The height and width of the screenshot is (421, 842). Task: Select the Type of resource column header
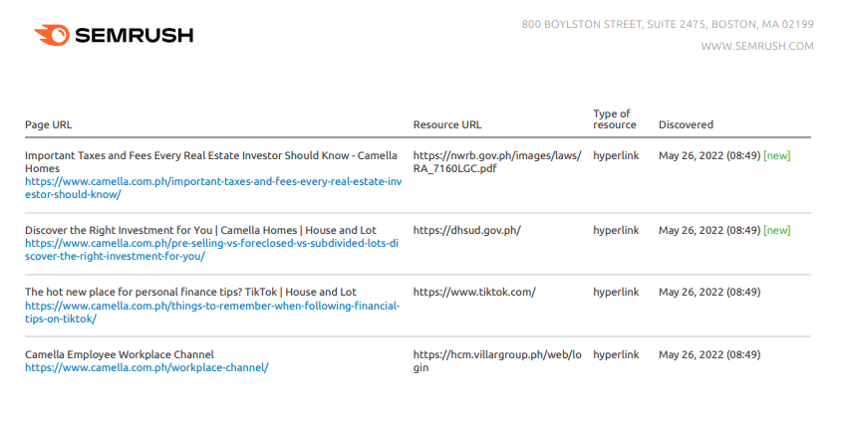pos(615,119)
